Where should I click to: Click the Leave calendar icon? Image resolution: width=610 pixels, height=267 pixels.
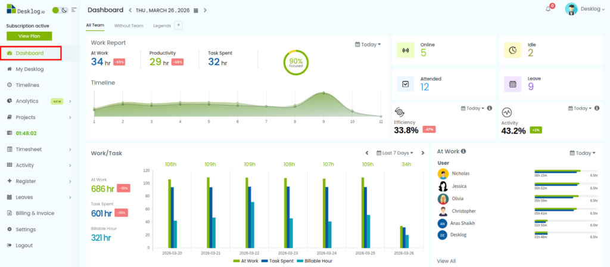tap(512, 84)
